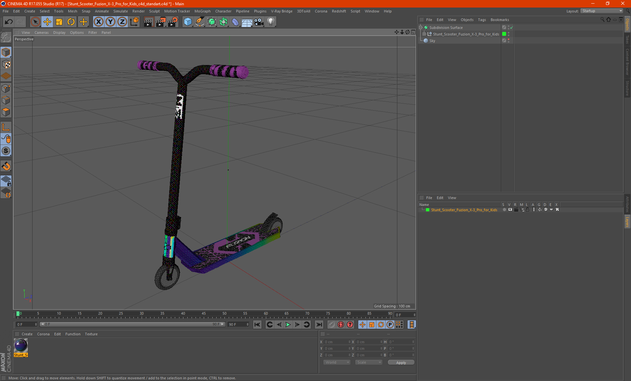Screen dimensions: 631x381
Task: Open the MoGraph menu
Action: (x=202, y=11)
